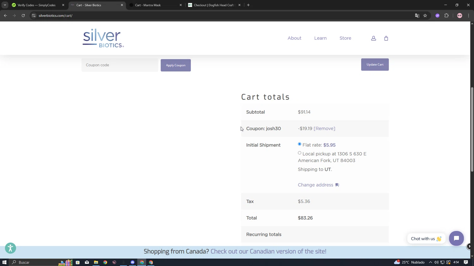The height and width of the screenshot is (266, 474).
Task: Switch to the Verify Codes — SimplyCodes tab
Action: [37, 5]
